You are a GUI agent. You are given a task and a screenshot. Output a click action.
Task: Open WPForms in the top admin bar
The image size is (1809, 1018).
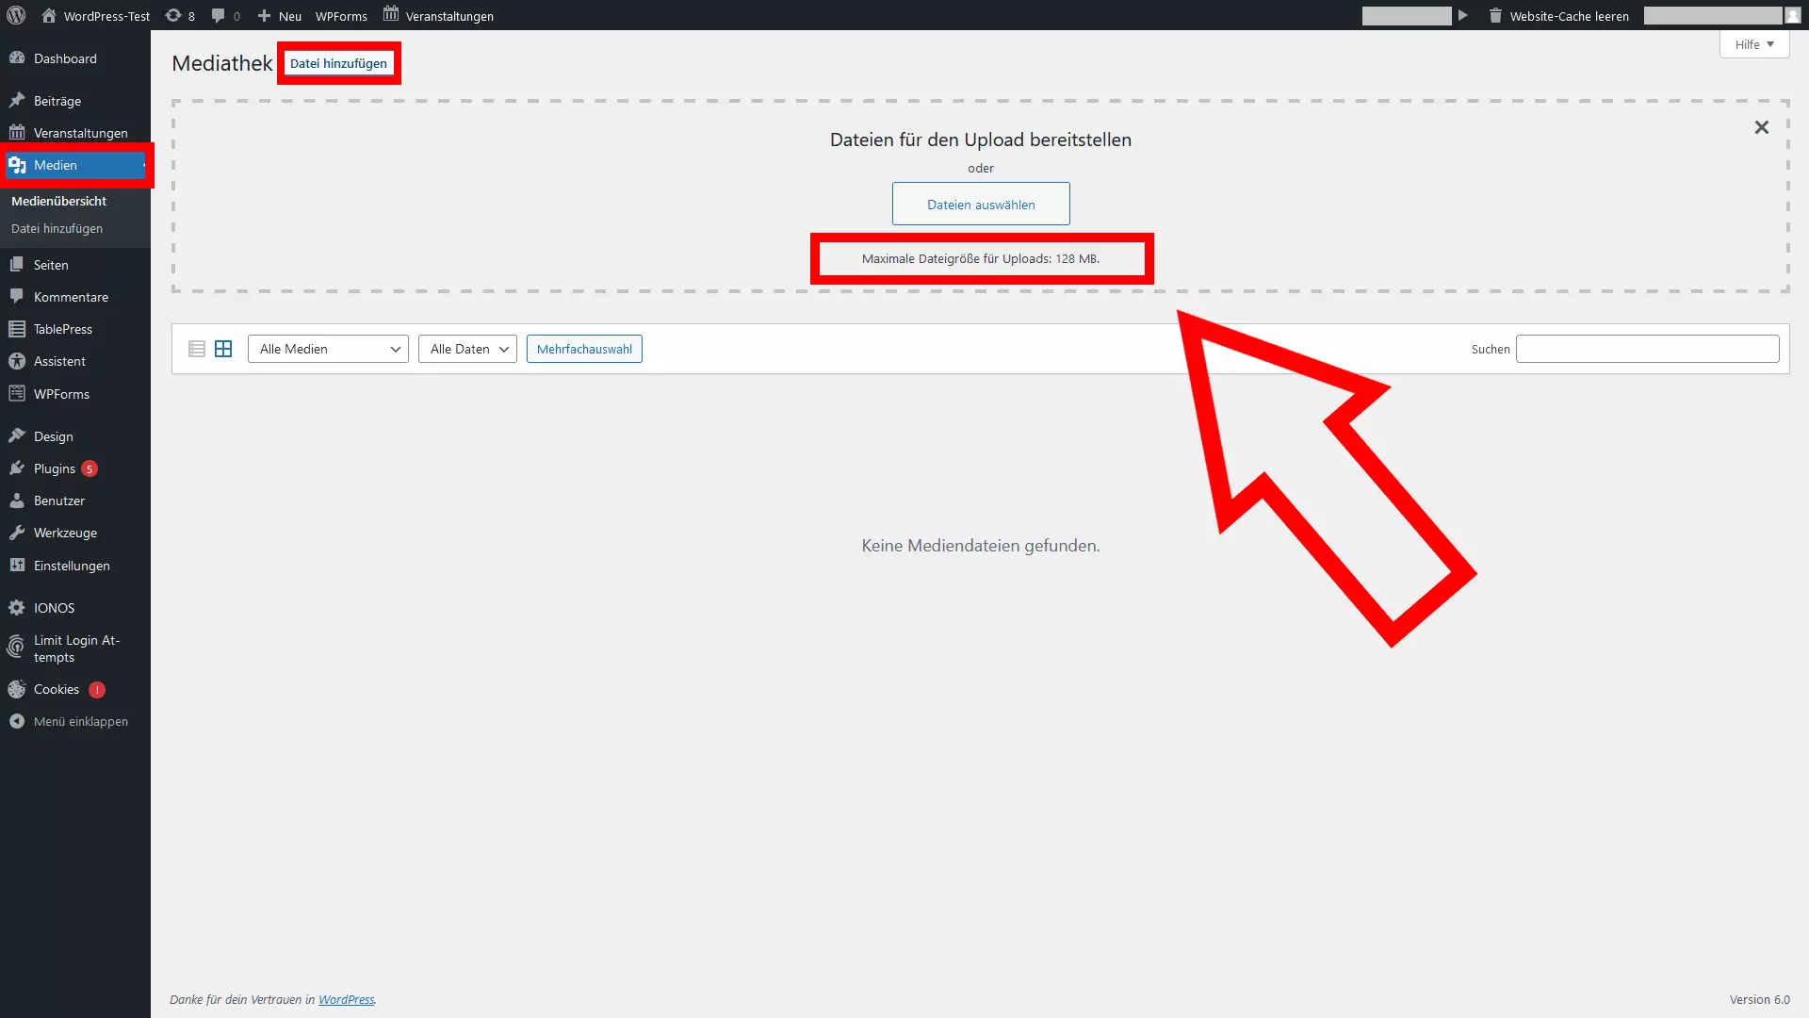tap(341, 16)
